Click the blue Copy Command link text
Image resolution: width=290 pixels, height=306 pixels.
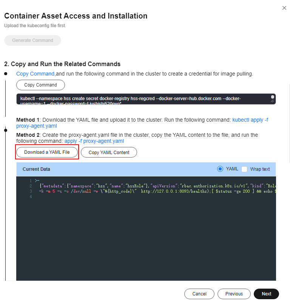pyautogui.click(x=35, y=74)
